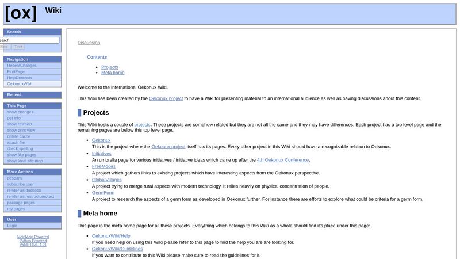Click the attach file action
This screenshot has height=259, width=460.
pos(16,142)
